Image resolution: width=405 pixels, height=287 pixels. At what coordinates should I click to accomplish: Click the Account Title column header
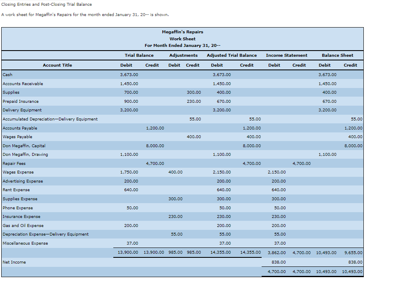coord(57,65)
